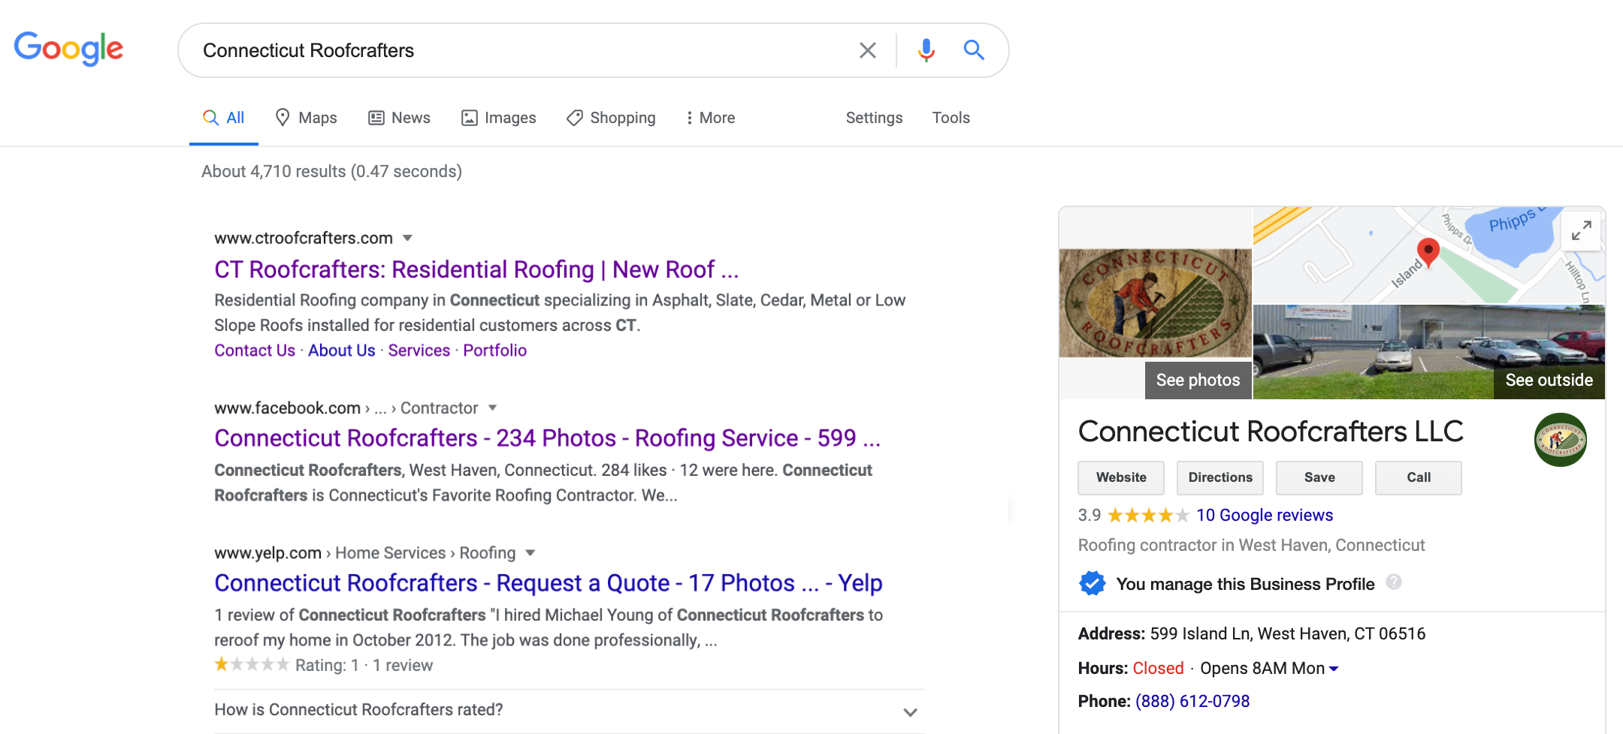Open the Yelp Request a Quote result
Screen dimensions: 1623x734
(x=548, y=583)
